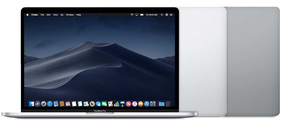Viewport: 294px width, 120px height.
Task: Open the Apple menu
Action: pyautogui.click(x=27, y=15)
